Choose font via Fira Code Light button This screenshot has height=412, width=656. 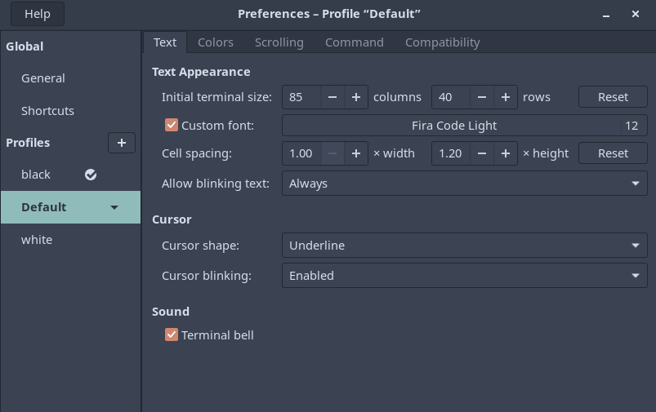click(x=465, y=126)
